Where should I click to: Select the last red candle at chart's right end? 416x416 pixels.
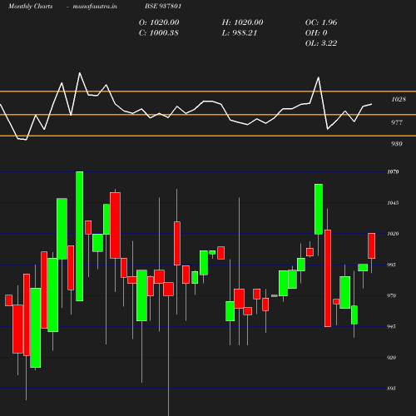point(372,245)
